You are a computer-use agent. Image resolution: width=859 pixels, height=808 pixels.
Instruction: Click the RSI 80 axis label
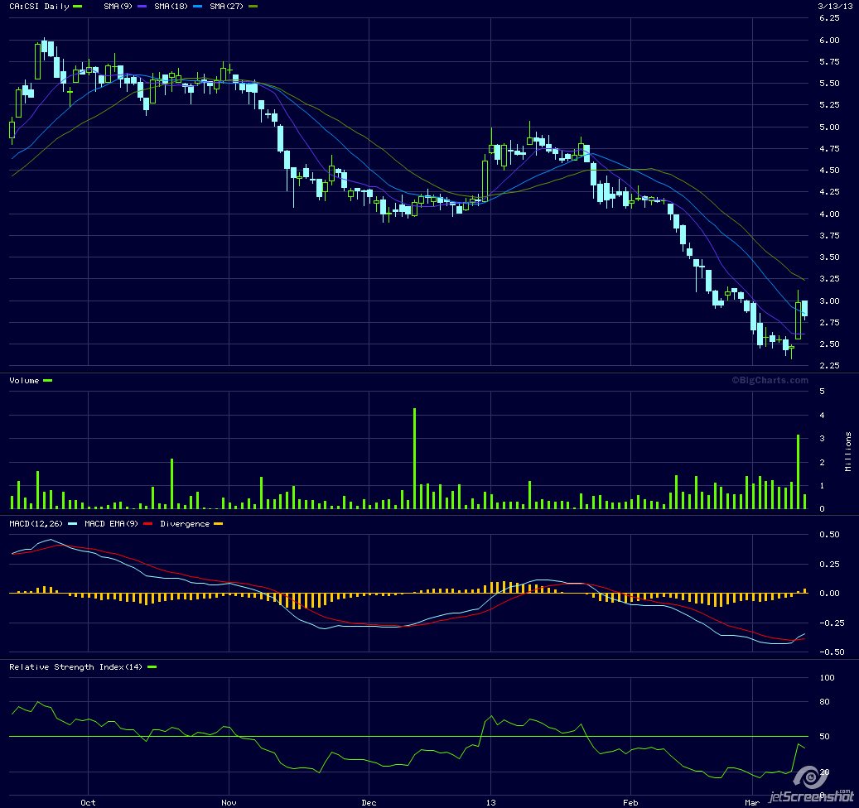pyautogui.click(x=824, y=702)
